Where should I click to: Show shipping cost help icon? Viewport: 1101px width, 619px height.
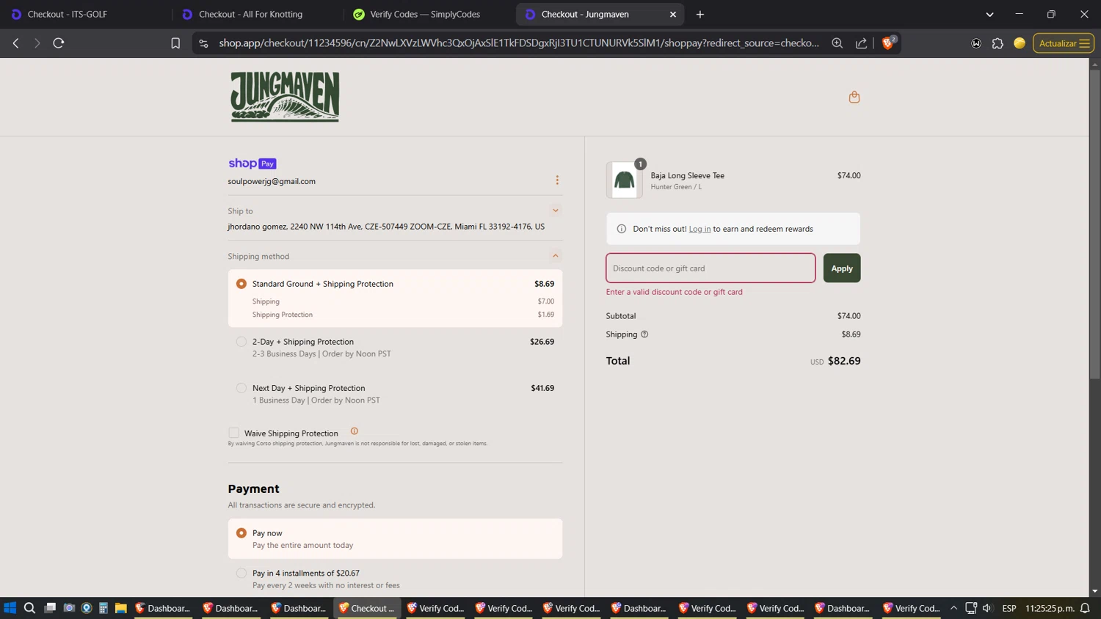pos(644,334)
